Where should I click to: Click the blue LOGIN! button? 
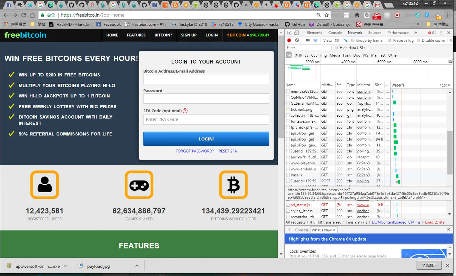(206, 139)
